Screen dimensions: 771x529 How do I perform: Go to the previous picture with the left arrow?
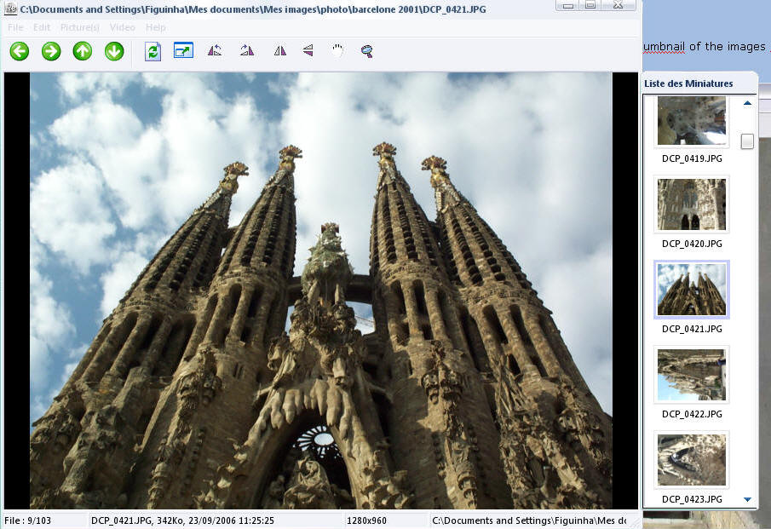(x=20, y=51)
